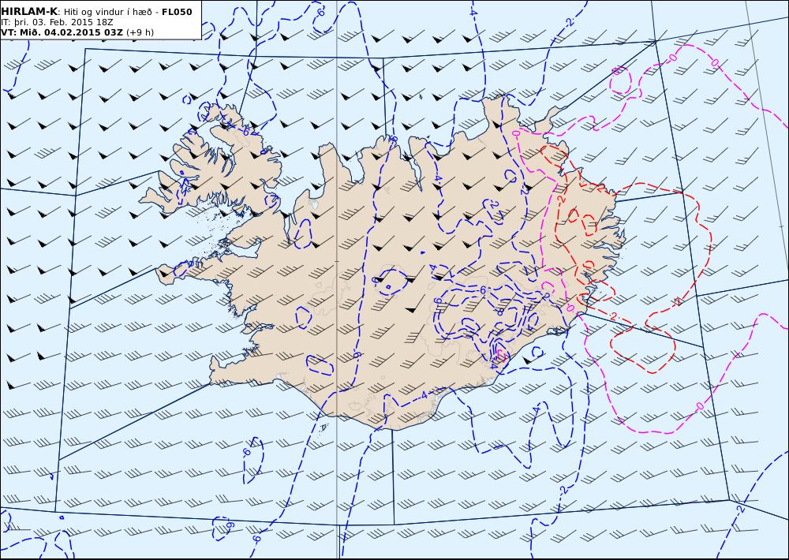This screenshot has width=789, height=560.
Task: Click the HIRLAM-K model title text
Action: coord(30,12)
